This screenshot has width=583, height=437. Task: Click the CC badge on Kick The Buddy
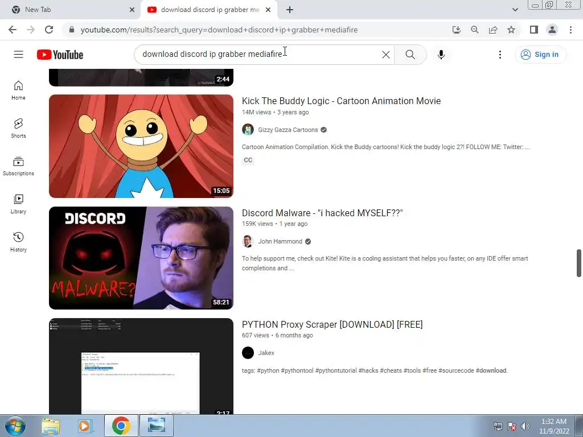point(248,160)
